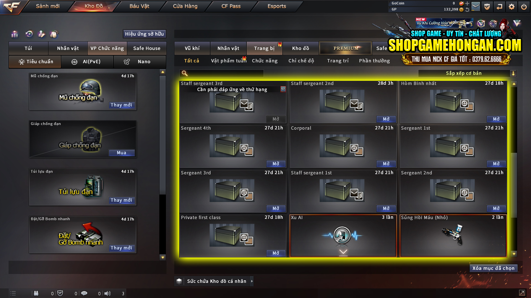The image size is (531, 298).
Task: Open the chat bubble icon in status bar
Action: pyautogui.click(x=84, y=293)
